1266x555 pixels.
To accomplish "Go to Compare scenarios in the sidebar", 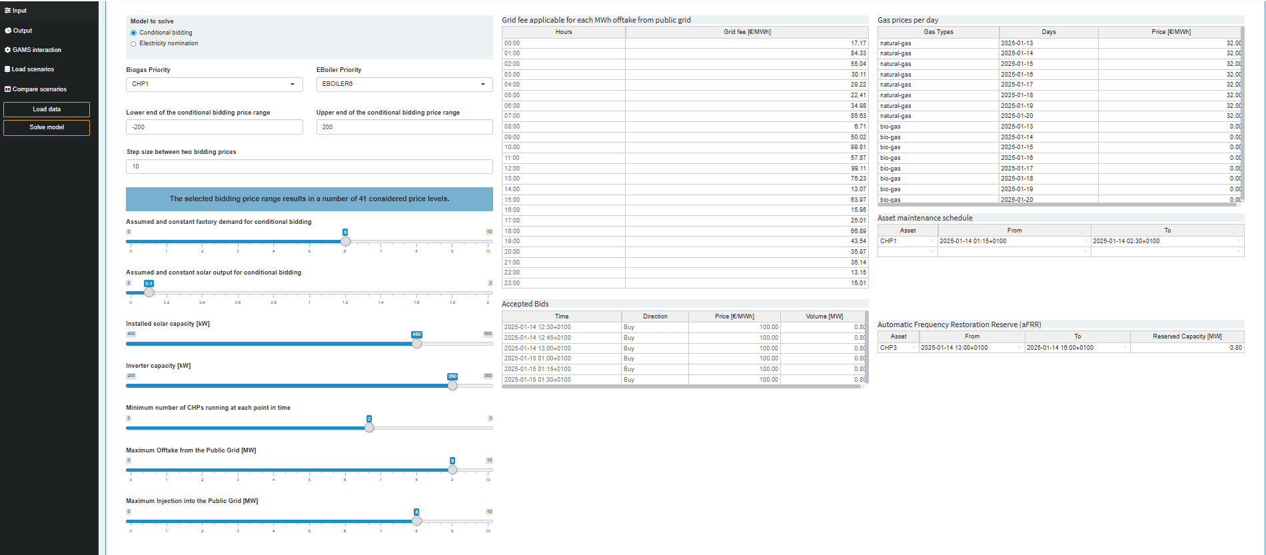I will [x=39, y=89].
